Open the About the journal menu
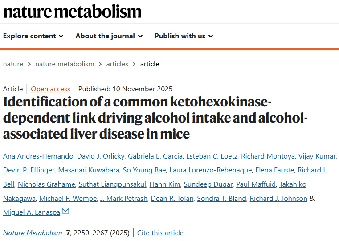 [x=109, y=36]
